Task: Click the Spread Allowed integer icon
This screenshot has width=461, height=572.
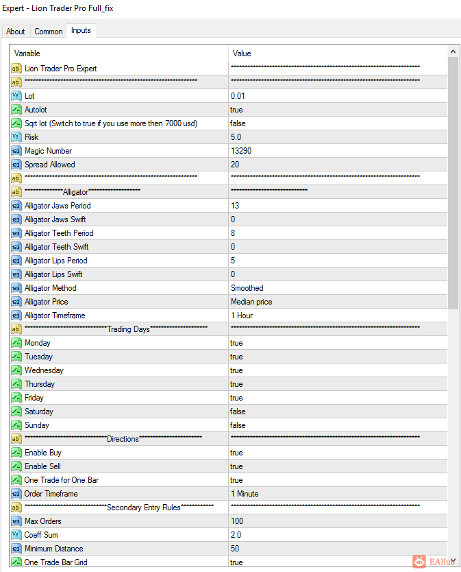Action: point(16,165)
